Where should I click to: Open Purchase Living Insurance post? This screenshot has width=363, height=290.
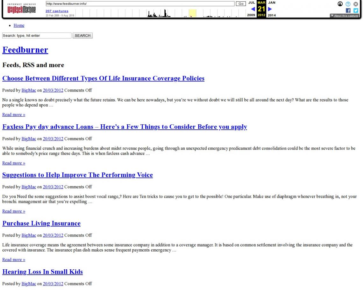tap(41, 224)
